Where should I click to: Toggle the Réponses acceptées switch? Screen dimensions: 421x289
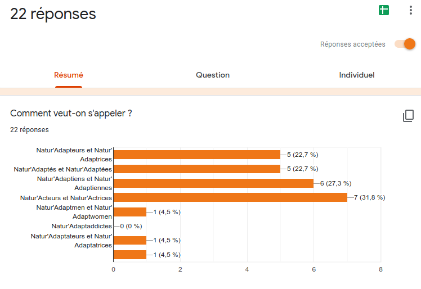click(405, 44)
